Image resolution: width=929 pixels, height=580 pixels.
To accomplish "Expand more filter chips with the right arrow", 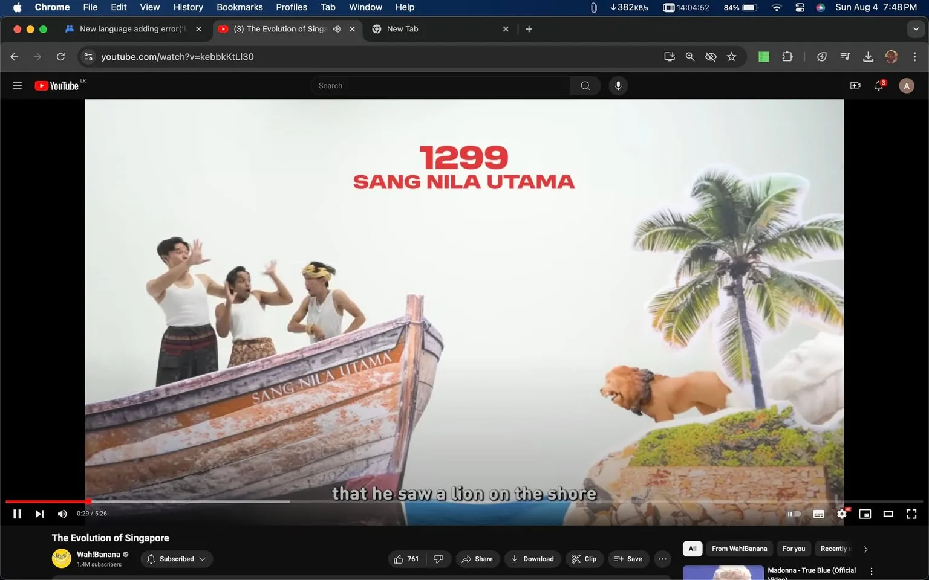I will tap(865, 549).
